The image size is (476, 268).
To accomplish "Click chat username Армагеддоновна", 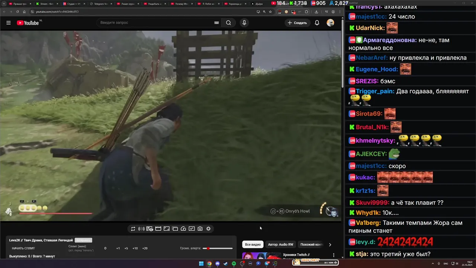I will (390, 40).
